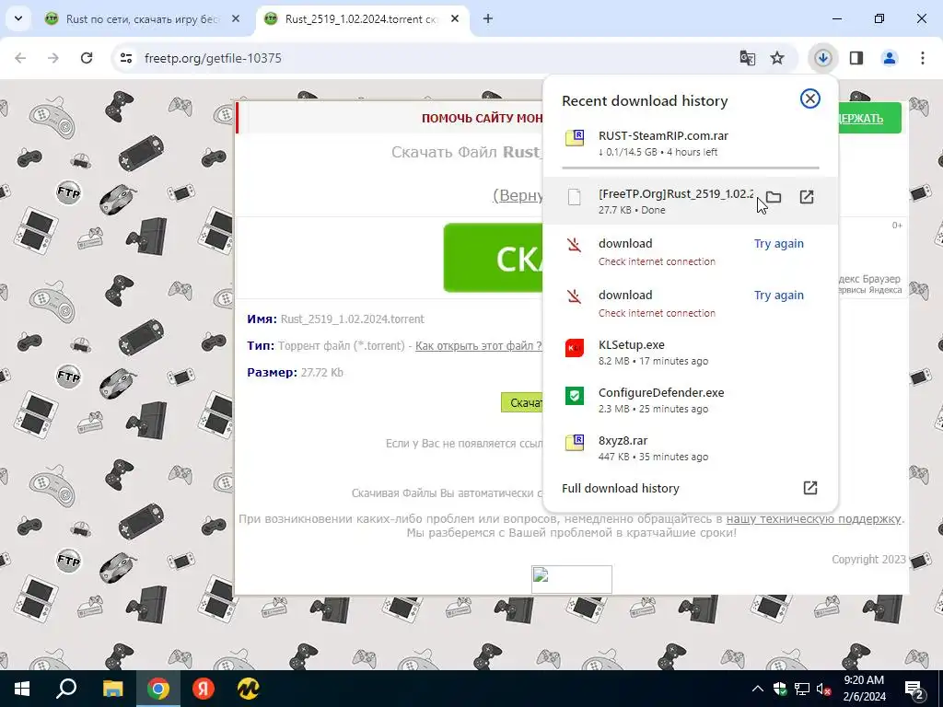This screenshot has width=943, height=707.
Task: Open the notification center
Action: [914, 690]
